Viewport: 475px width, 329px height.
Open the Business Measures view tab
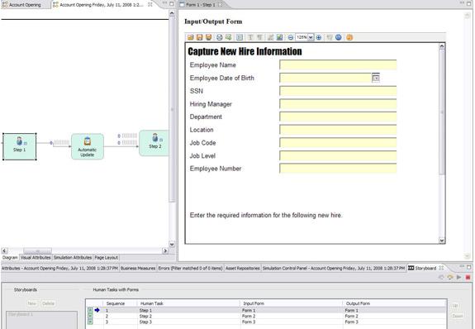[x=138, y=268]
